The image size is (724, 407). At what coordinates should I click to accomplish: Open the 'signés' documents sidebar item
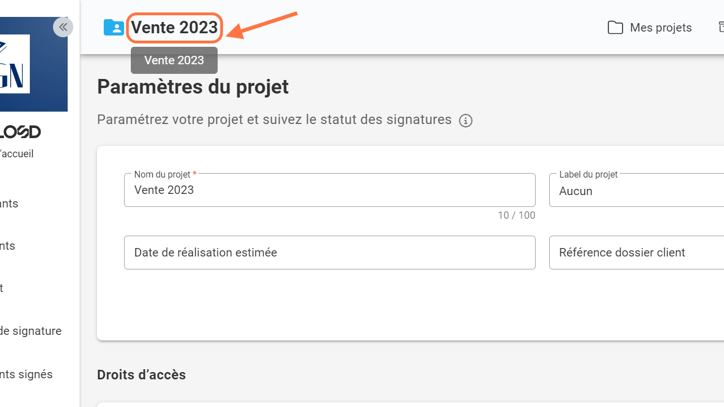[26, 374]
